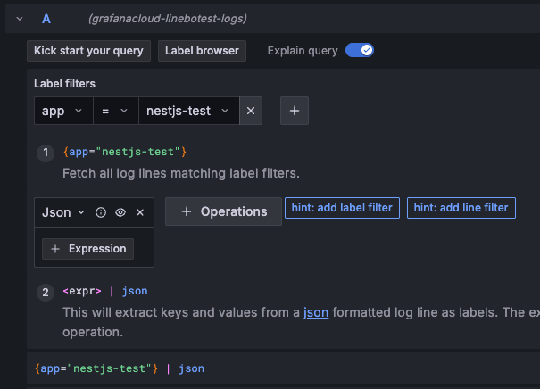Add an Expression to Json
540x389 pixels.
click(87, 249)
